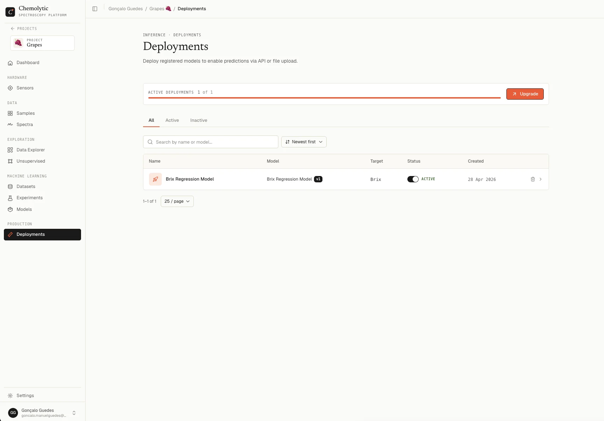Click the GG user avatar
This screenshot has height=421, width=604.
tap(13, 413)
